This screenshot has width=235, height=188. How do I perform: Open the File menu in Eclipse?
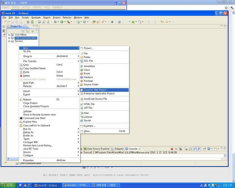4,18
